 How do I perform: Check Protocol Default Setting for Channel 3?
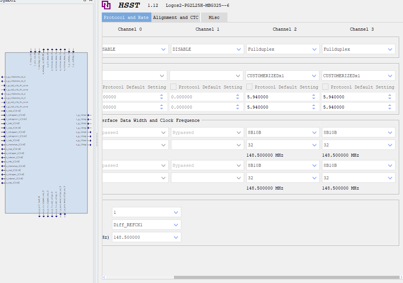coord(325,87)
